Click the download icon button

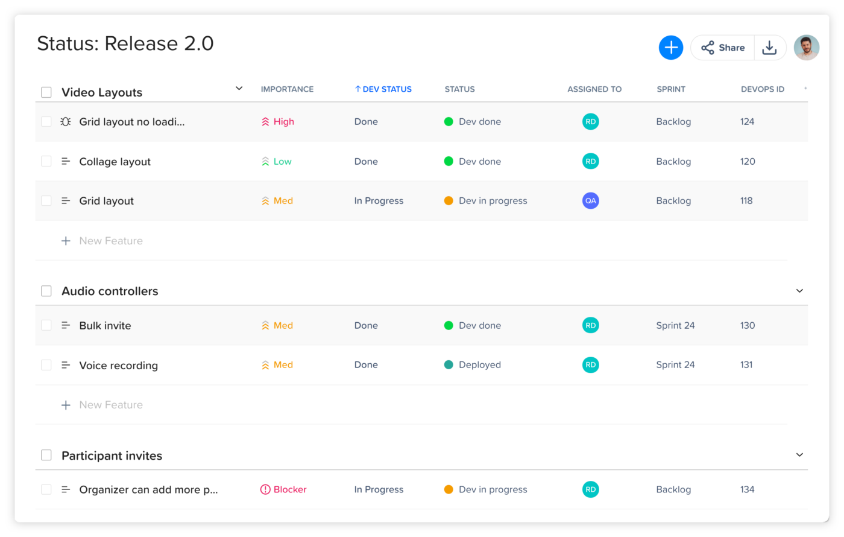click(x=769, y=48)
